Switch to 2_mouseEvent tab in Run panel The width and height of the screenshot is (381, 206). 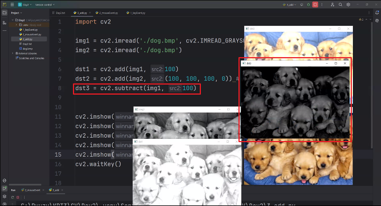31,190
